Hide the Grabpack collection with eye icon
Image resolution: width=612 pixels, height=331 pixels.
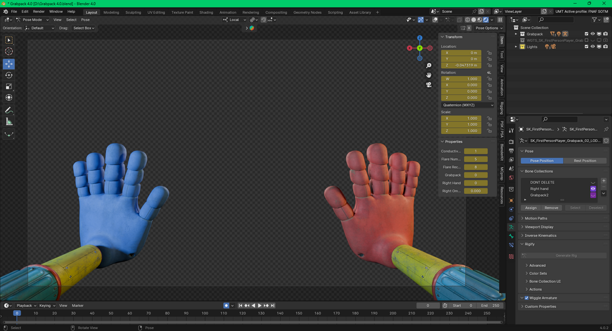coord(593,34)
